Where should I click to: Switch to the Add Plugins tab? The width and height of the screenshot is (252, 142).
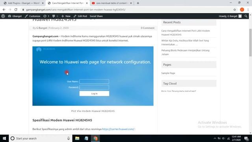pos(24,3)
